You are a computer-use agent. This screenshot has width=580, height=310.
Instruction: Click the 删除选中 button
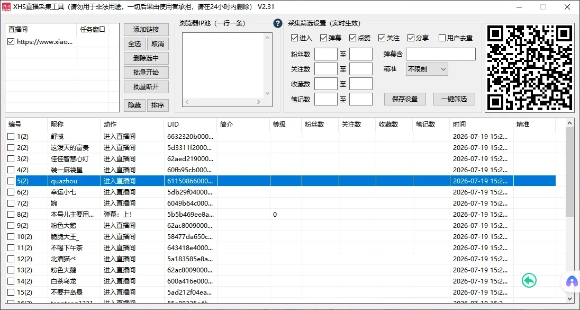coord(146,58)
